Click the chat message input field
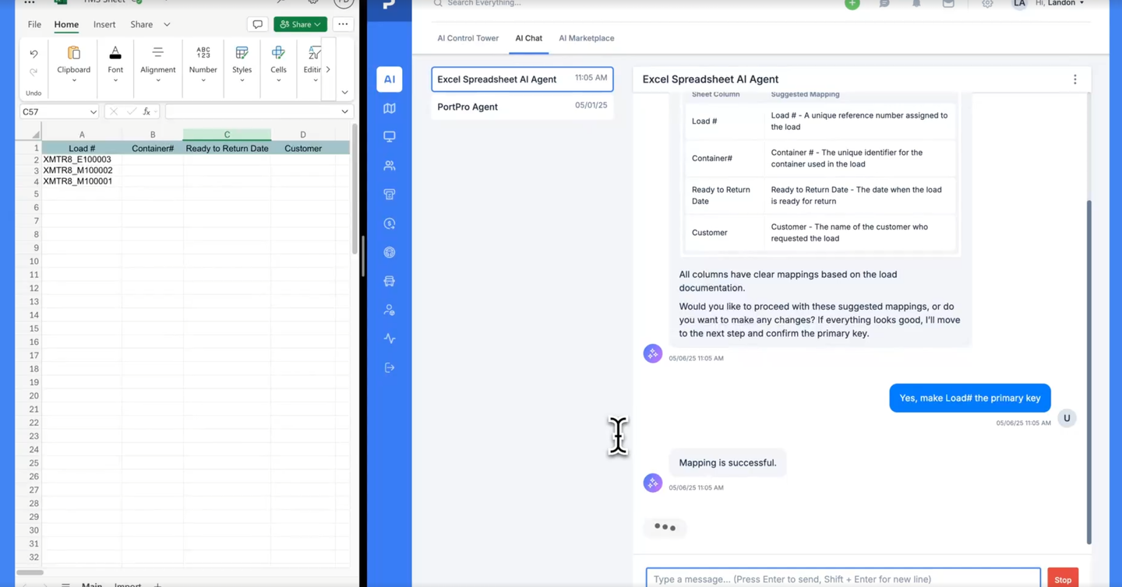This screenshot has width=1122, height=587. coord(843,578)
